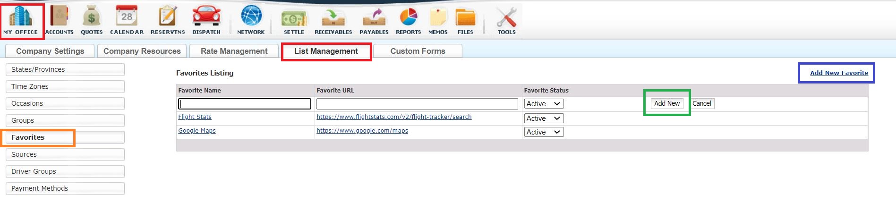This screenshot has width=896, height=202.
Task: Switch to the Rate Management tab
Action: tap(234, 51)
